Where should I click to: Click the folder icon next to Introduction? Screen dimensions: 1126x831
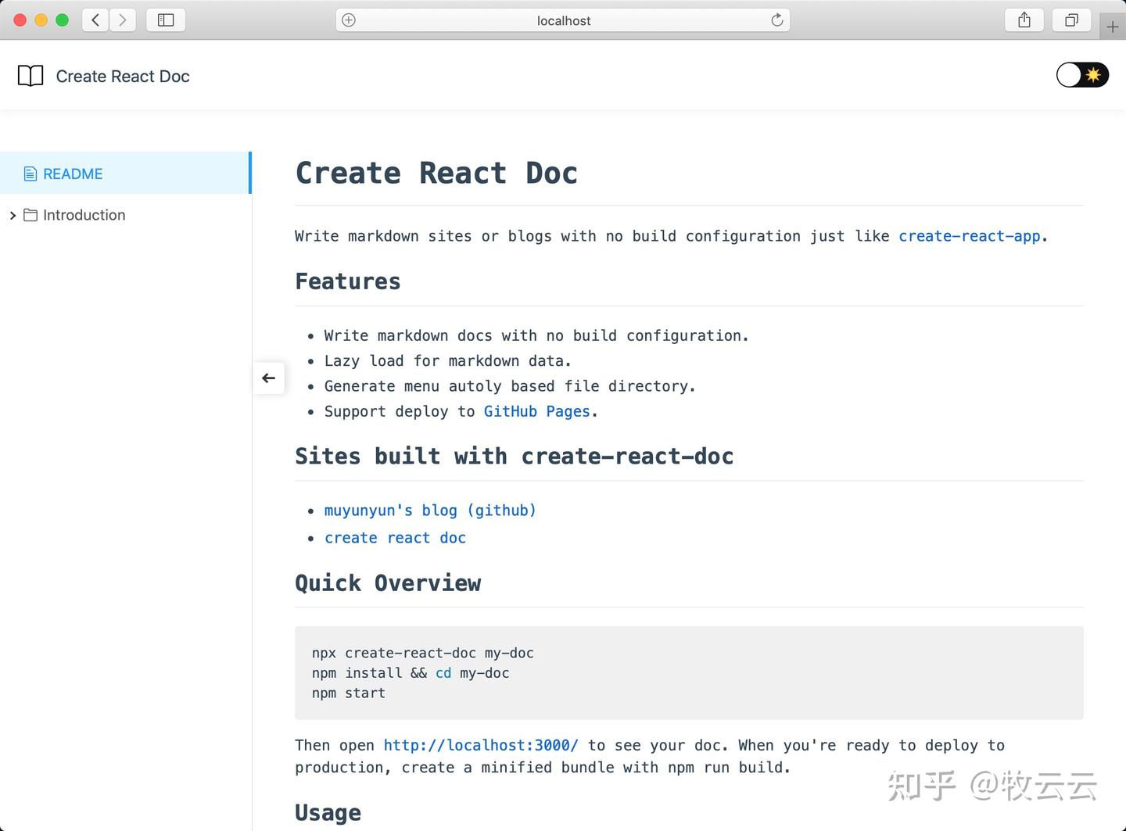[30, 215]
